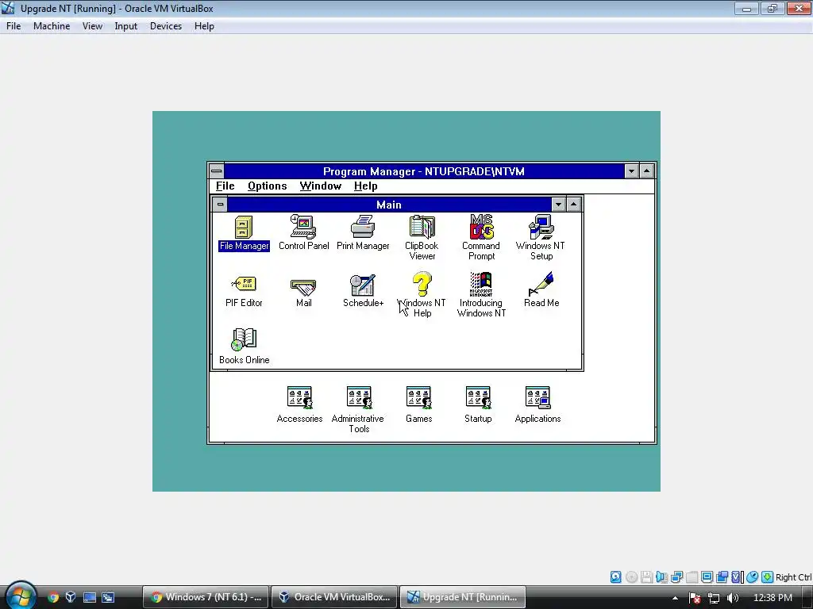Show hidden tray icons arrow

point(675,598)
